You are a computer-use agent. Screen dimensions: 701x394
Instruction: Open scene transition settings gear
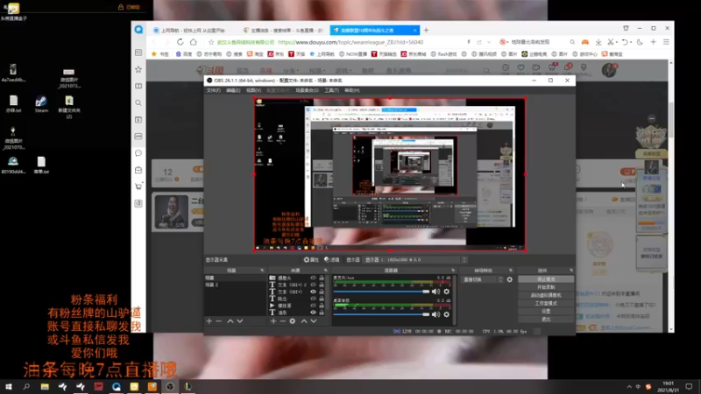tap(510, 279)
